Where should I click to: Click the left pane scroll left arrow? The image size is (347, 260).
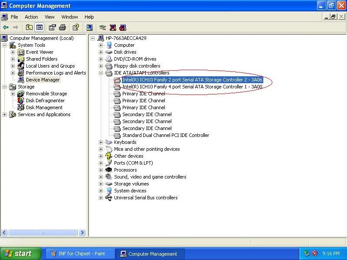point(4,232)
